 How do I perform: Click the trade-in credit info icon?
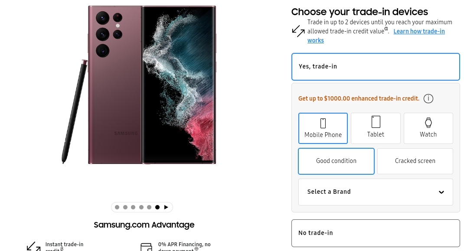pos(428,99)
